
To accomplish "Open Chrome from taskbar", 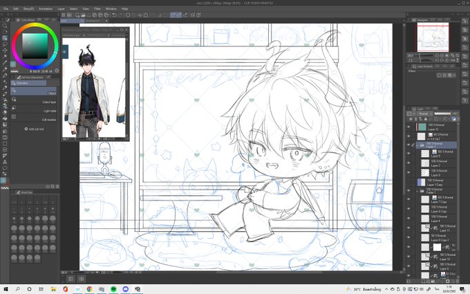I will pos(89,289).
